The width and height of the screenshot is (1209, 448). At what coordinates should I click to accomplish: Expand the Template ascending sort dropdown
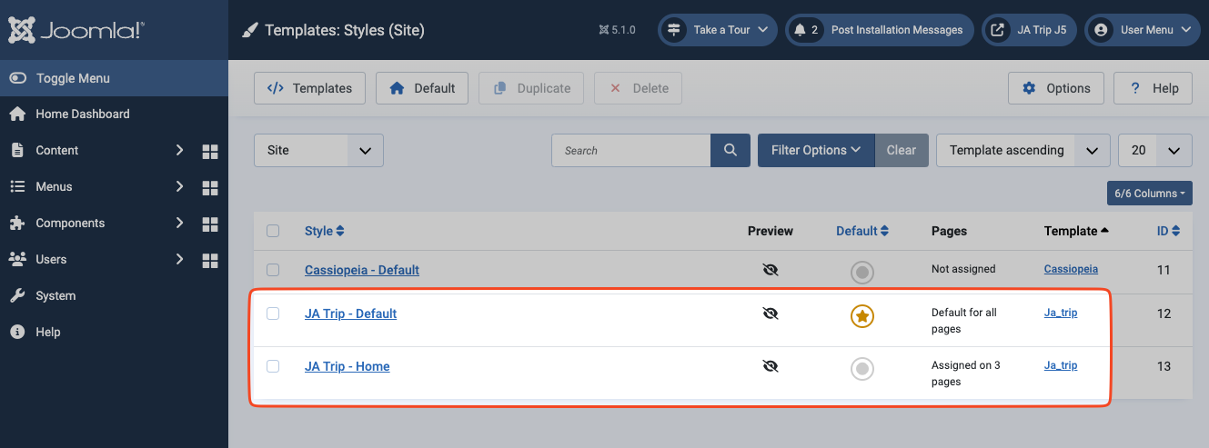1023,150
